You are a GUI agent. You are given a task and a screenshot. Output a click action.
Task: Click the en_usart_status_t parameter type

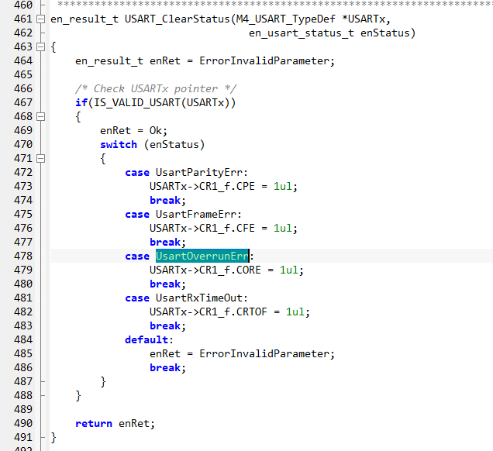302,33
